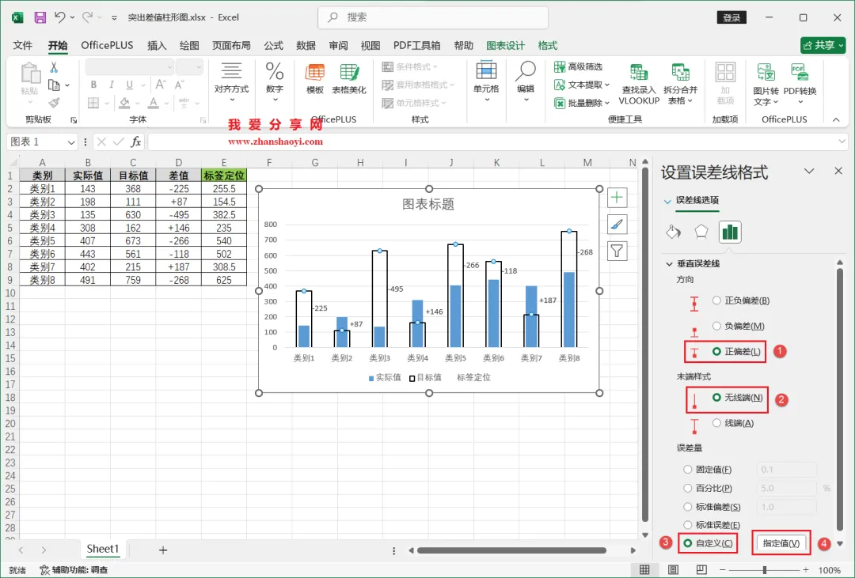Open Fill & Line paint bucket tab

pyautogui.click(x=674, y=232)
